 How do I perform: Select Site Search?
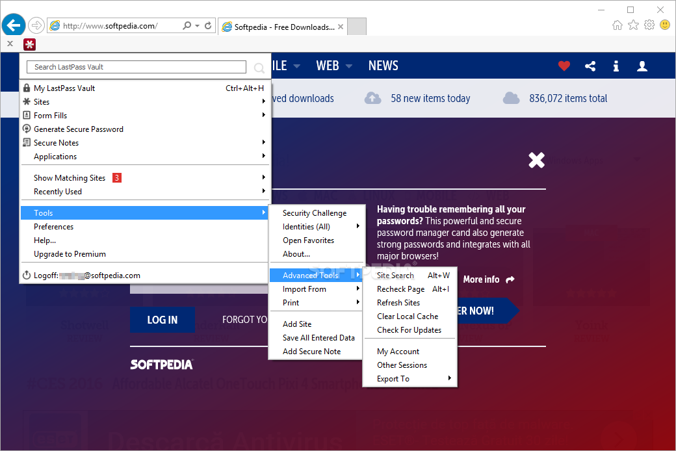pos(410,275)
